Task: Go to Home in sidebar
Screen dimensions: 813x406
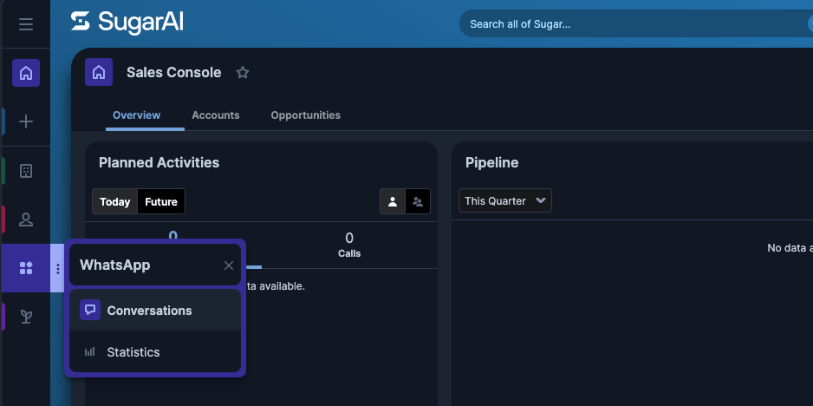Action: pos(26,73)
